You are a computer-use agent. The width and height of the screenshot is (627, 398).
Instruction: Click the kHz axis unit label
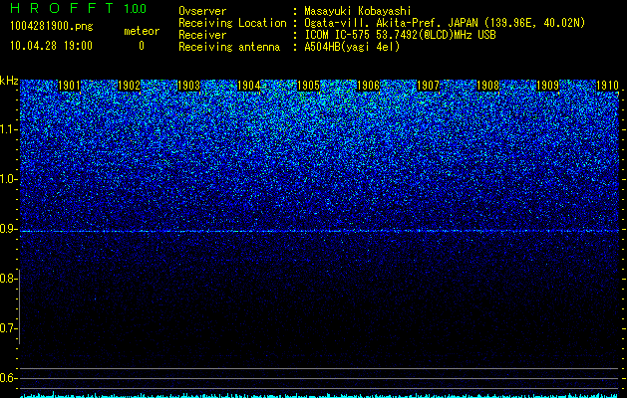(9, 81)
